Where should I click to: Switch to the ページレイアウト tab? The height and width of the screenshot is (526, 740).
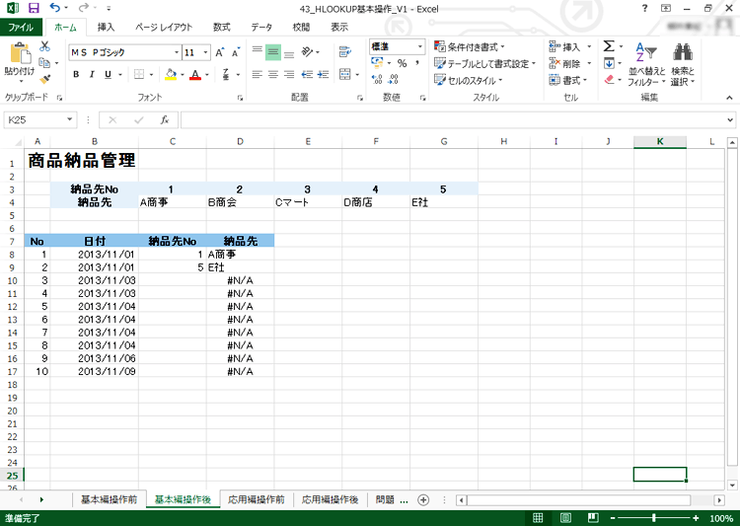coord(164,27)
